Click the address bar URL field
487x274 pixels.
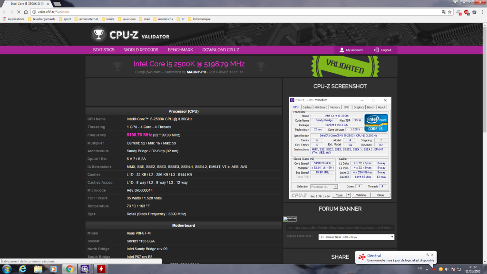point(236,12)
